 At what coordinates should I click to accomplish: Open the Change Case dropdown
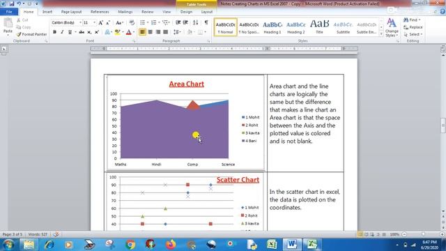click(x=119, y=22)
